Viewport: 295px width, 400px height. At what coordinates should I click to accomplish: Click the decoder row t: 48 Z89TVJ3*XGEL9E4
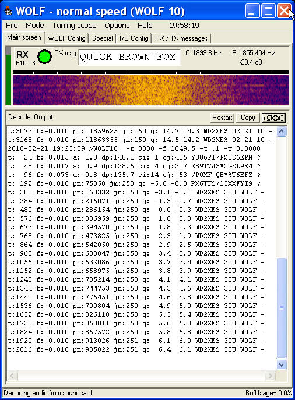tap(134, 166)
